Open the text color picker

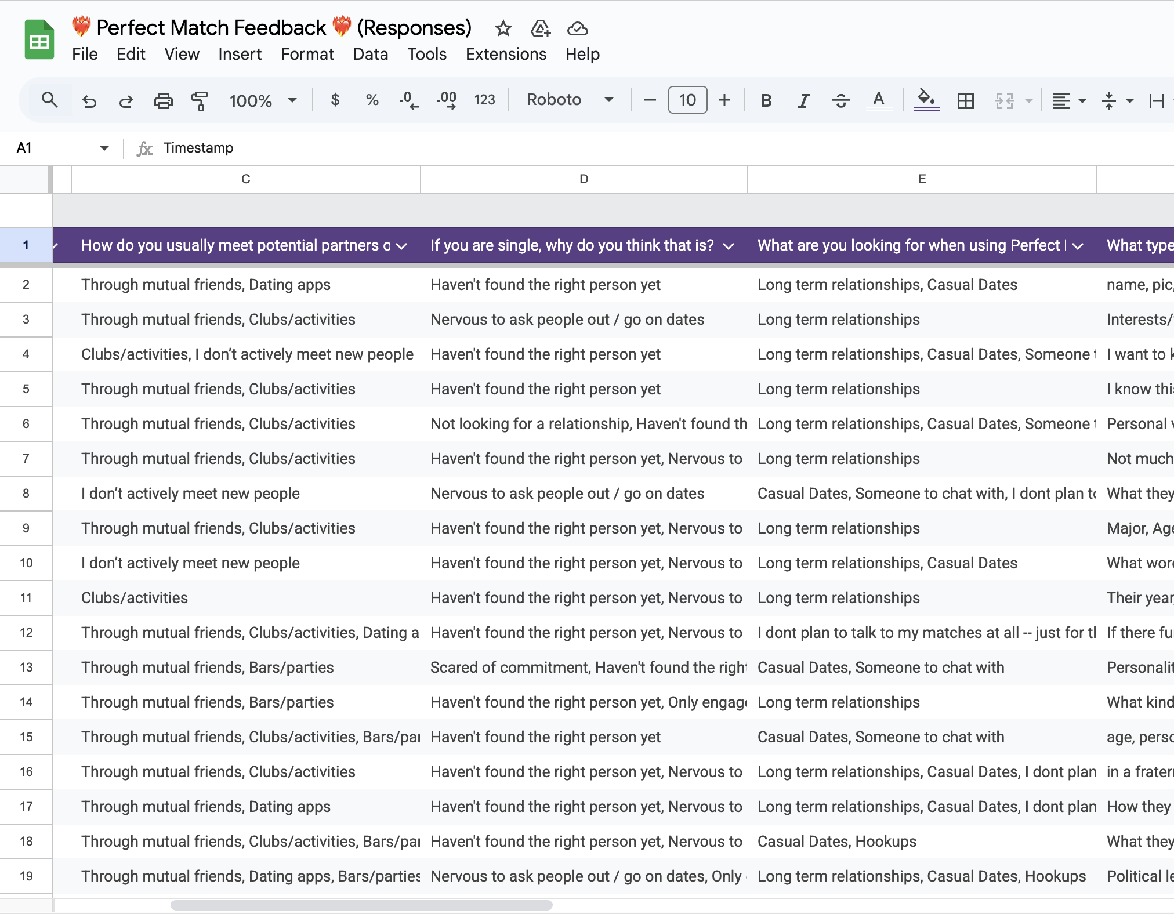pyautogui.click(x=879, y=101)
